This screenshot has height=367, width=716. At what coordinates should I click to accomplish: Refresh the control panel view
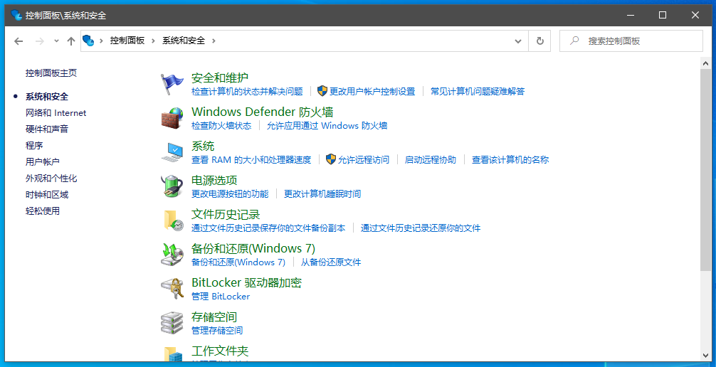pos(539,41)
